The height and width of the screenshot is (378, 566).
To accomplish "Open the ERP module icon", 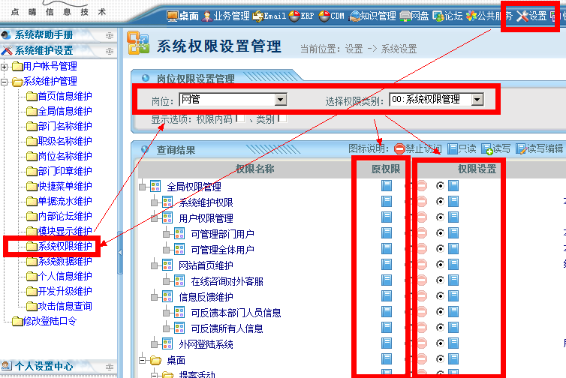I will 301,16.
